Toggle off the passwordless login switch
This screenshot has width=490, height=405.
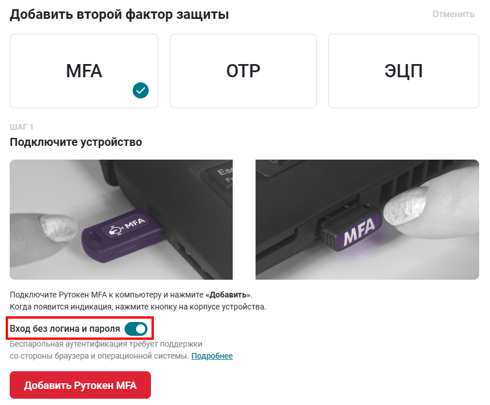(x=136, y=329)
